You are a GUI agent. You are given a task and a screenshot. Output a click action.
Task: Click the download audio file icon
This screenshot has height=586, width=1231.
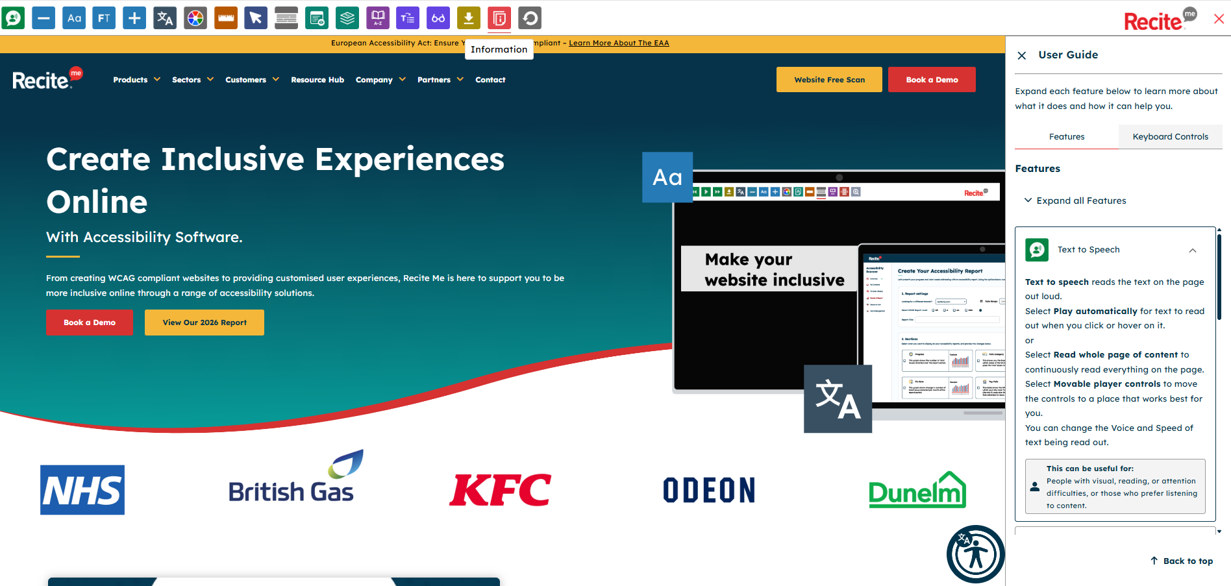tap(469, 18)
